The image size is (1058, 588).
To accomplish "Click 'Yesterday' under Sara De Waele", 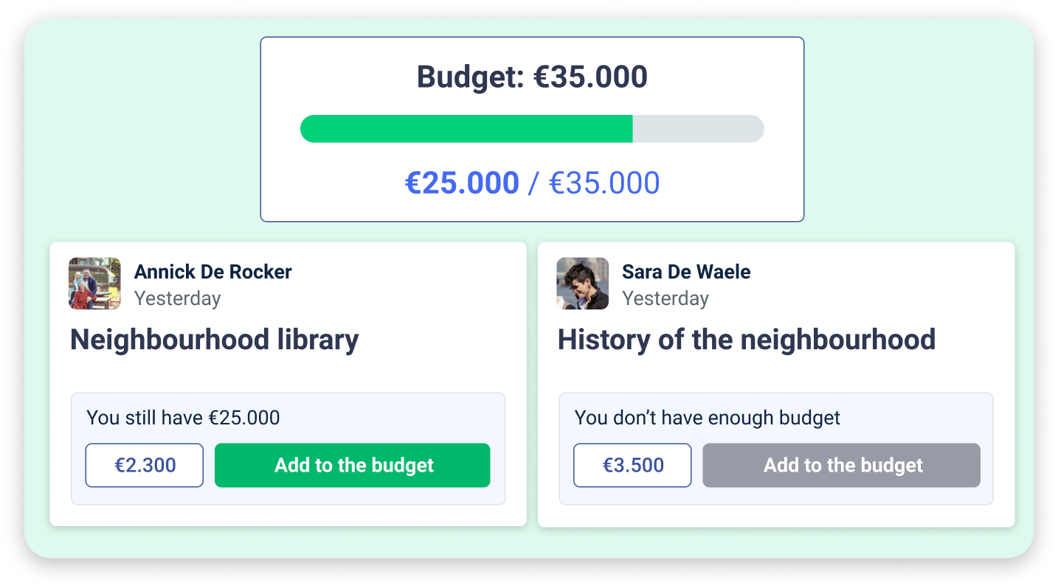I will pos(665,298).
